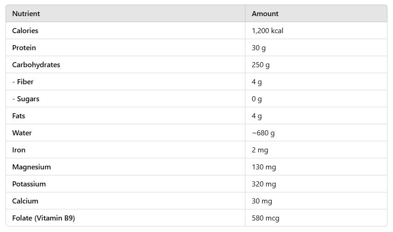
Task: Select the Protein row label
Action: (24, 47)
